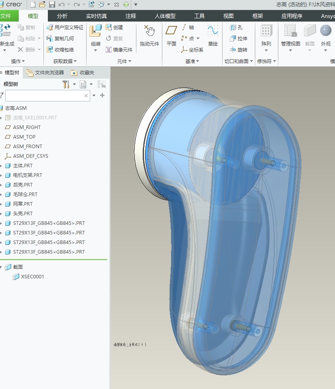Switch to the 分析 ribbon tab
This screenshot has height=389, width=335.
(x=62, y=16)
